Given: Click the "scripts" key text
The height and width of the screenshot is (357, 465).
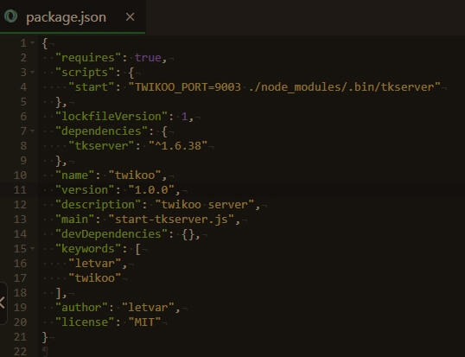Looking at the screenshot, I should click(85, 73).
